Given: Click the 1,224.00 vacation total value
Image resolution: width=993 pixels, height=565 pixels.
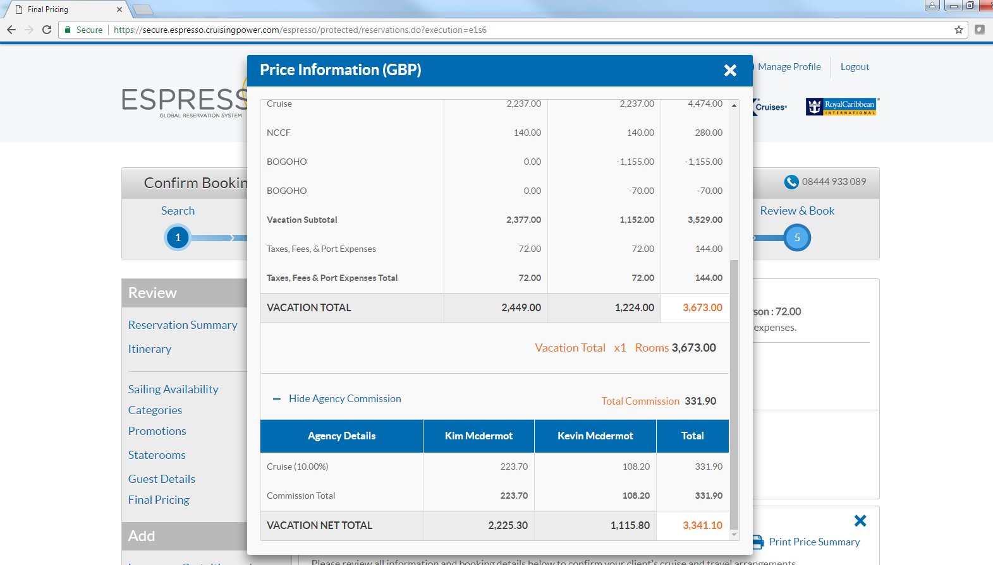Looking at the screenshot, I should tap(635, 308).
